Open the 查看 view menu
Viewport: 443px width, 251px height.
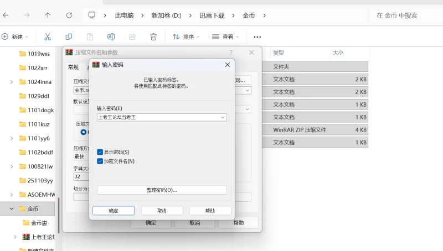click(x=225, y=36)
